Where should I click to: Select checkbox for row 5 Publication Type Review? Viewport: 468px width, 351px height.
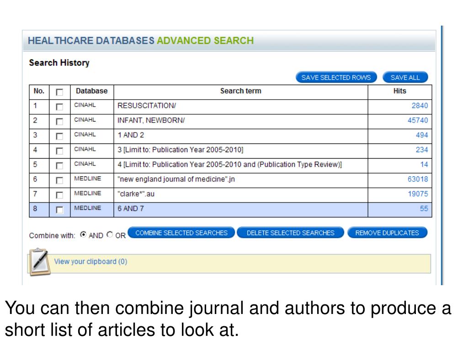tap(59, 165)
